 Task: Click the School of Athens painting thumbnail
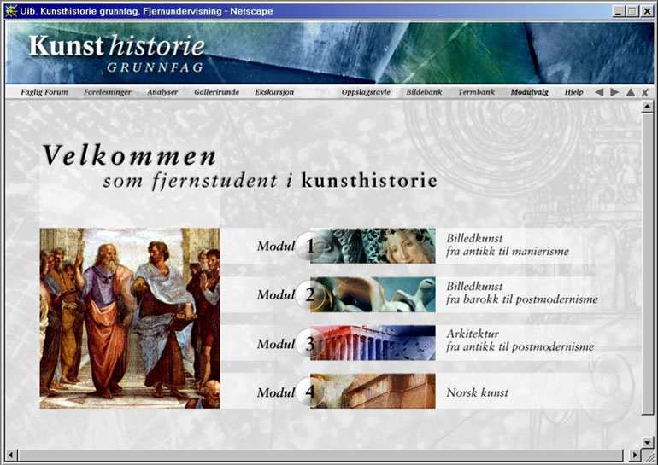coord(129,317)
